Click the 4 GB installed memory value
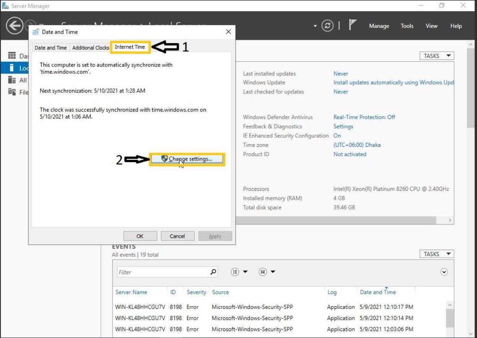Viewport: 477px width, 338px height. pos(339,198)
